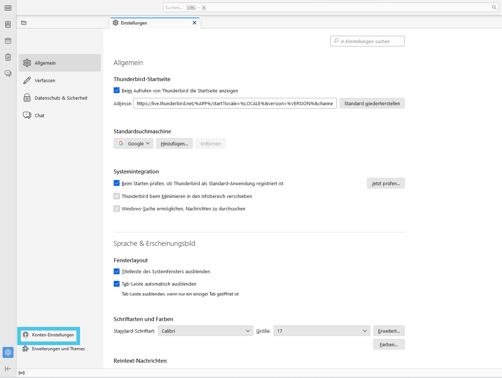
Task: Open the font Größe 17 dropdown
Action: [x=322, y=331]
